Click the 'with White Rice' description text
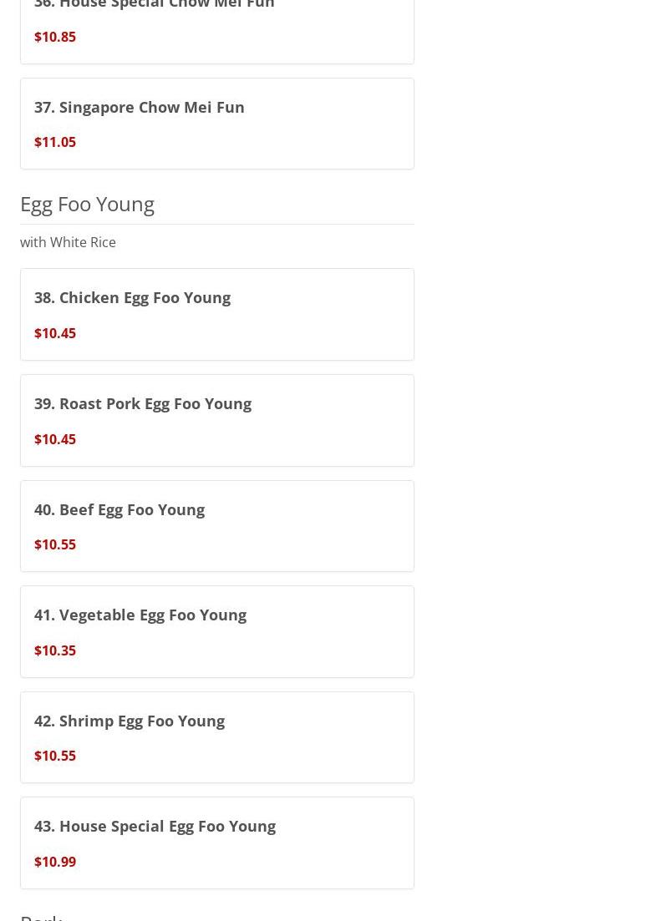This screenshot has height=921, width=656. 68,242
